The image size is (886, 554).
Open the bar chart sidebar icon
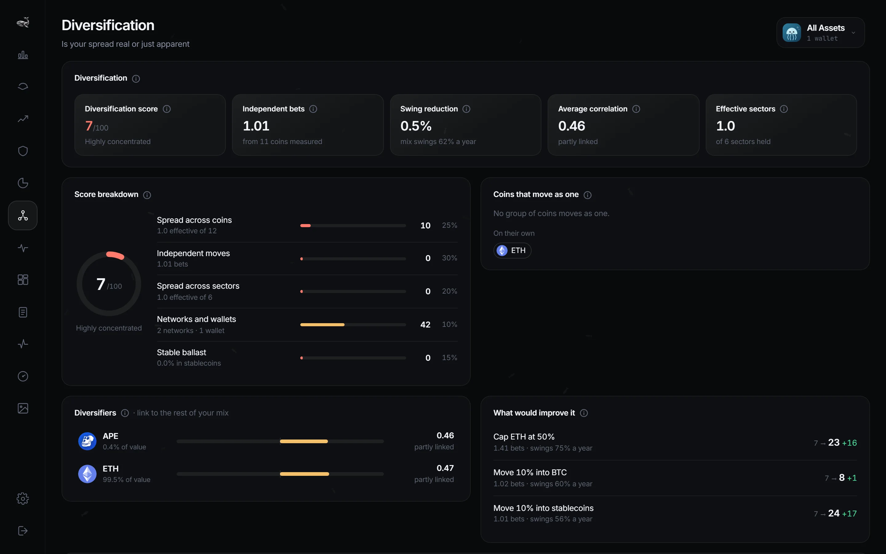tap(23, 54)
